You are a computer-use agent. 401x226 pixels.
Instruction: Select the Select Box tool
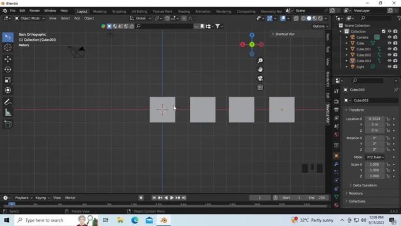(x=8, y=37)
